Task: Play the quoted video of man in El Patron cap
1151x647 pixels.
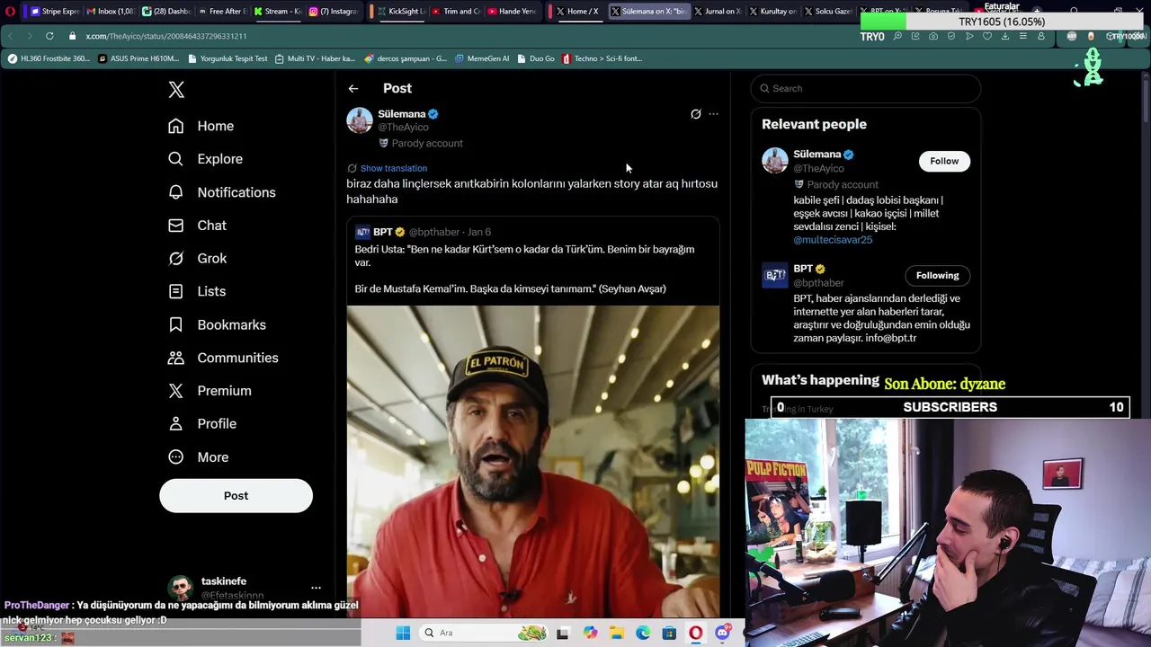Action: click(x=532, y=460)
